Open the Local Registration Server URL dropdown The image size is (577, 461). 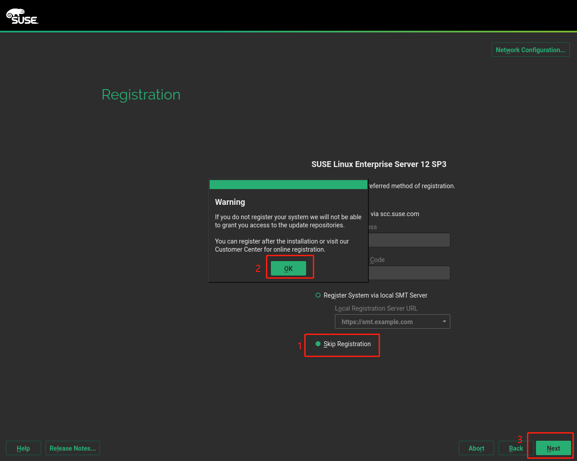[444, 321]
